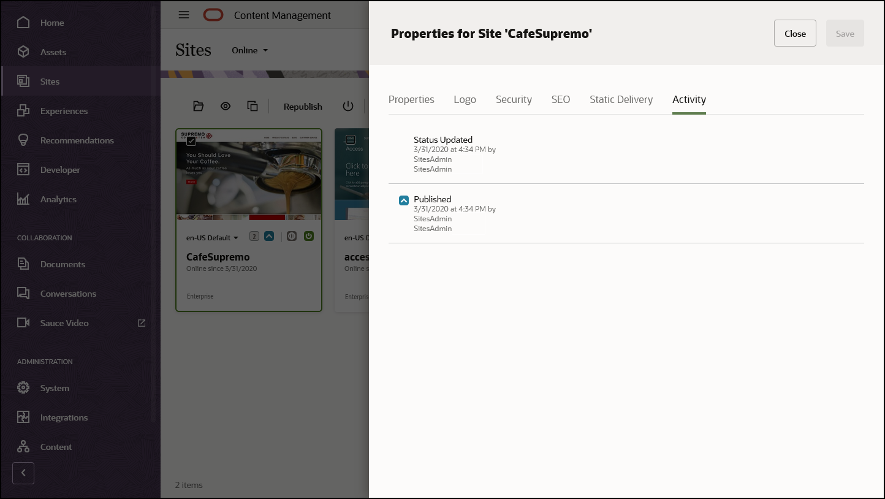The image size is (885, 499).
Task: Click the green online power icon on CafeSupremo
Action: 309,236
